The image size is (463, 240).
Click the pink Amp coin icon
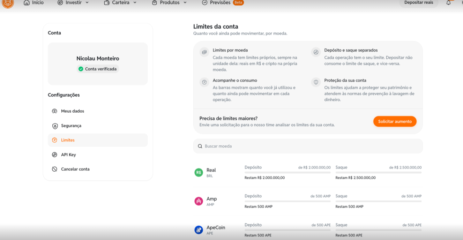point(199,201)
